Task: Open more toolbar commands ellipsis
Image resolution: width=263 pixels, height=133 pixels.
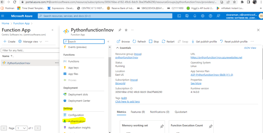Action: (x=252, y=41)
